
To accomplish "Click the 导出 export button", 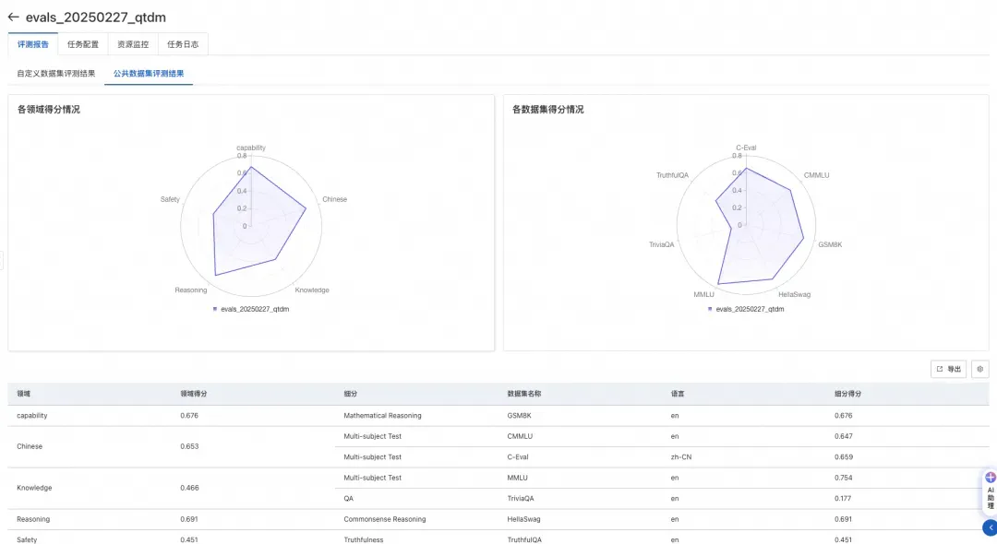I will pyautogui.click(x=948, y=369).
